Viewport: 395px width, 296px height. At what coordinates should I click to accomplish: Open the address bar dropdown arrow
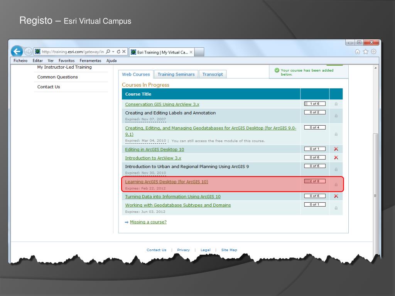click(113, 52)
